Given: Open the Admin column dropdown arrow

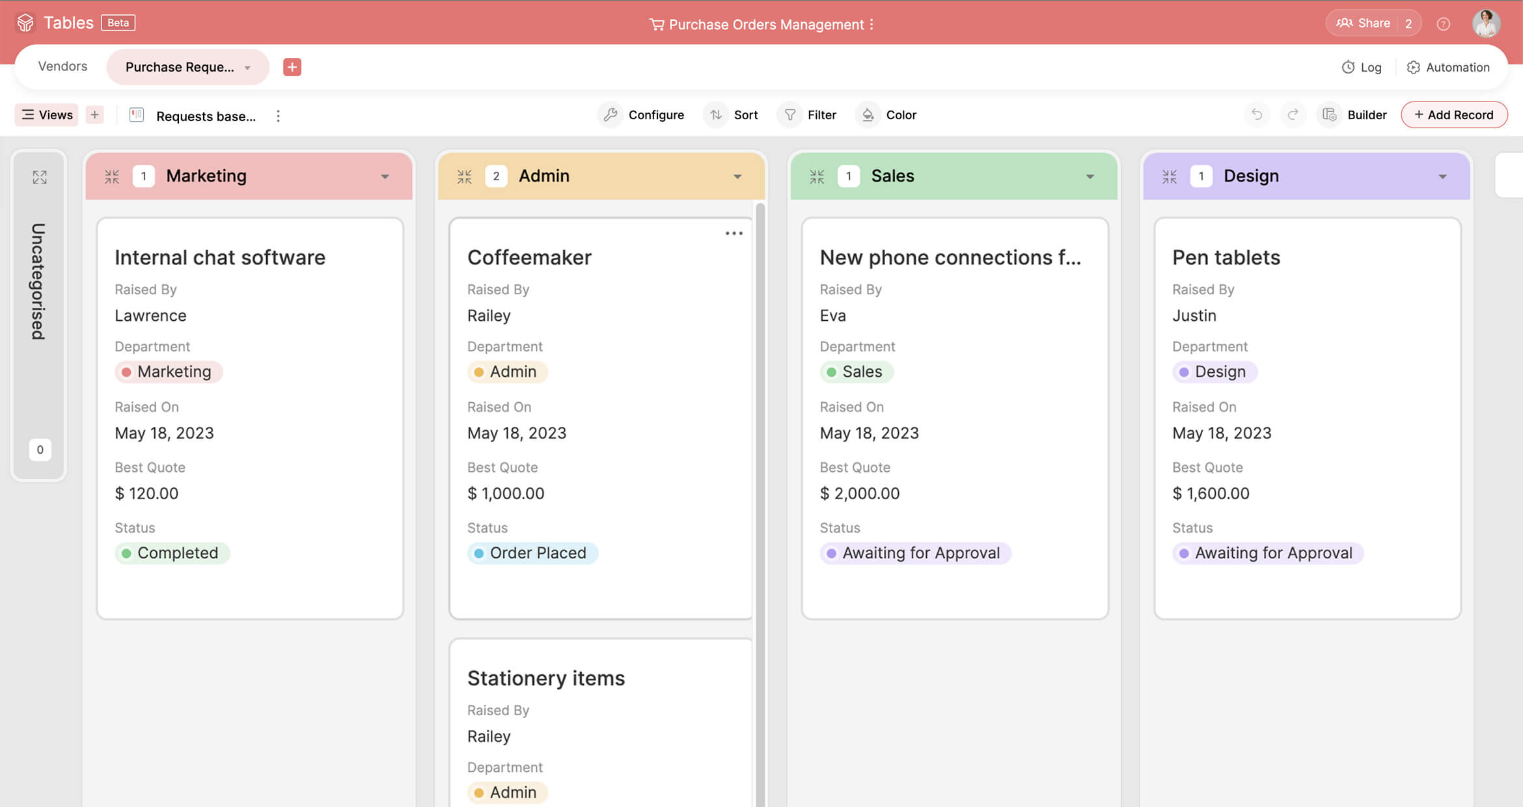Looking at the screenshot, I should (737, 176).
